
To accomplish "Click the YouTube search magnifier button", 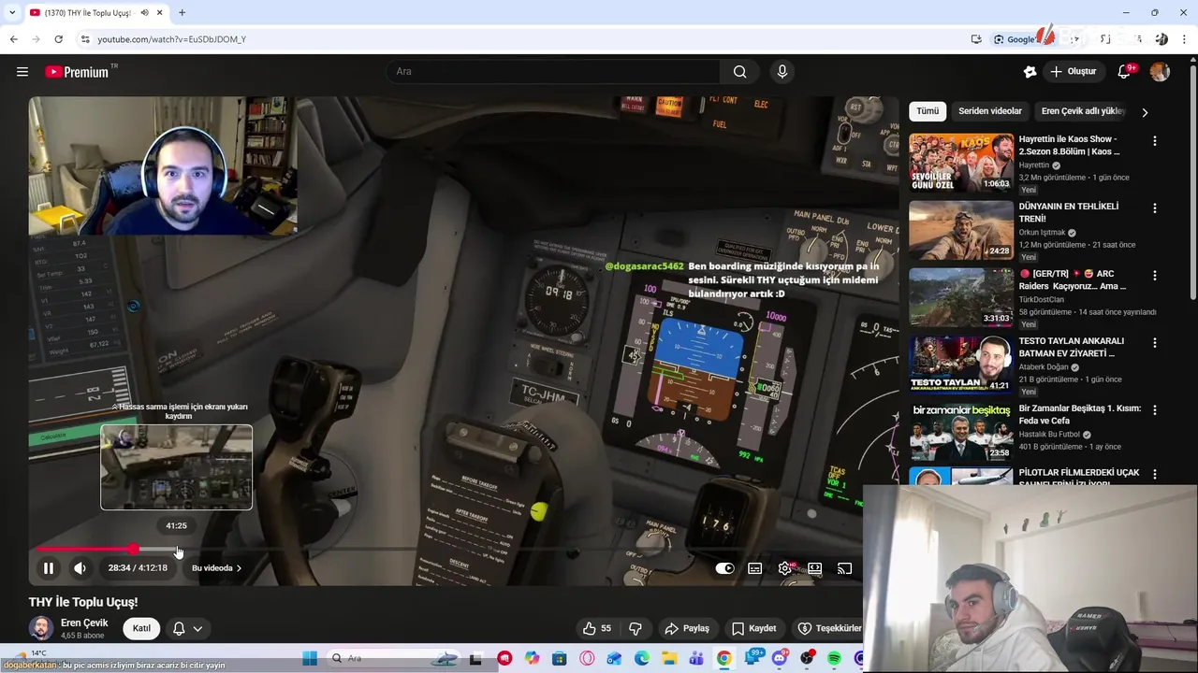I will pyautogui.click(x=739, y=72).
